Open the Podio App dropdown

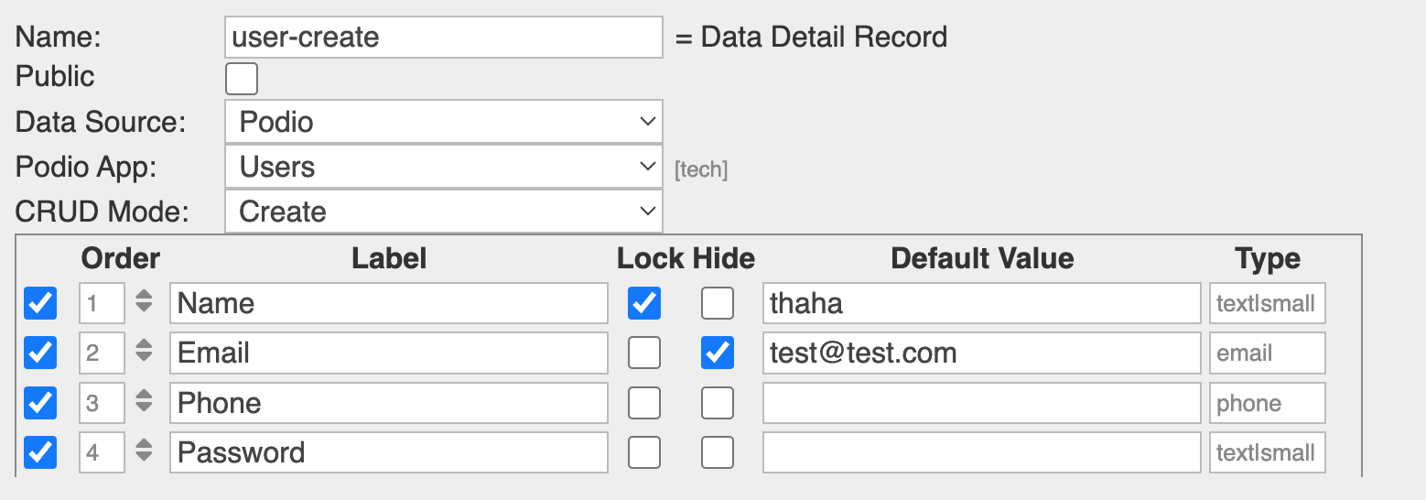click(x=443, y=167)
